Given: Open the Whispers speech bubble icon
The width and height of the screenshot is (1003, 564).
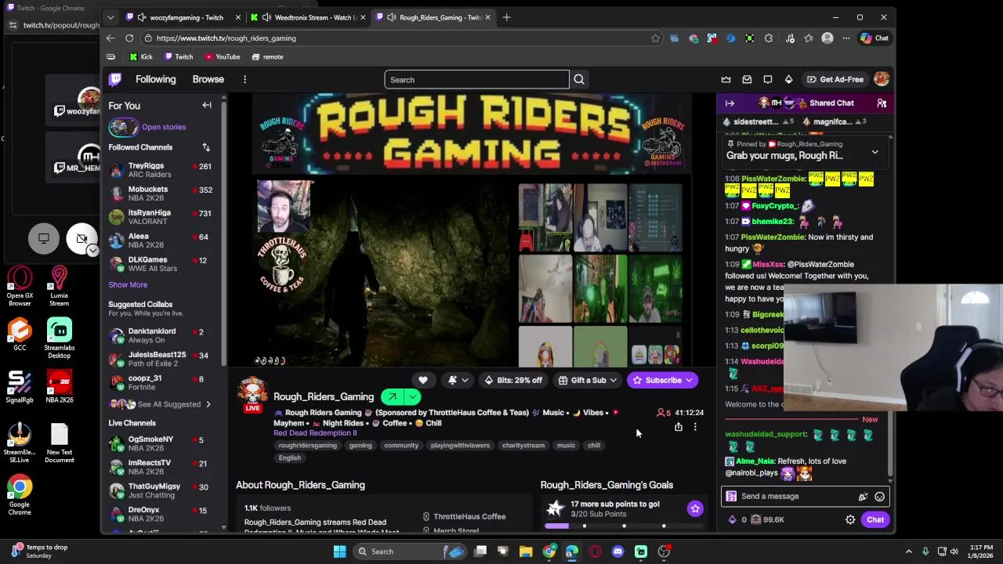Looking at the screenshot, I should (x=768, y=79).
